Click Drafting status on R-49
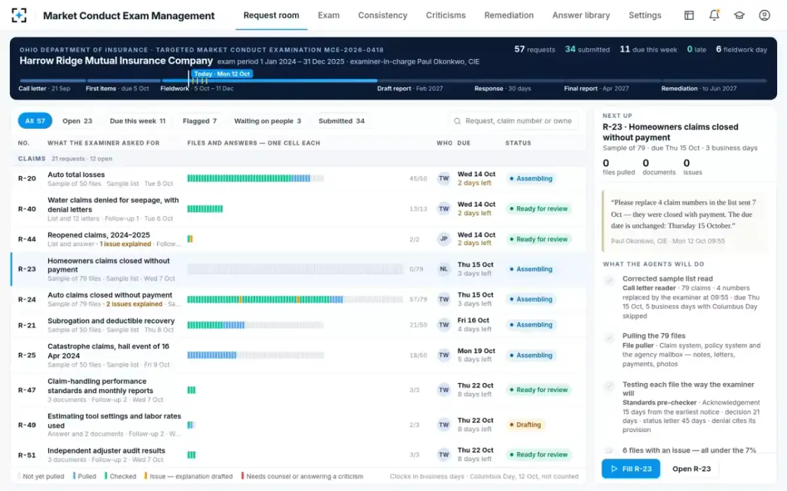The width and height of the screenshot is (787, 491). click(x=525, y=425)
